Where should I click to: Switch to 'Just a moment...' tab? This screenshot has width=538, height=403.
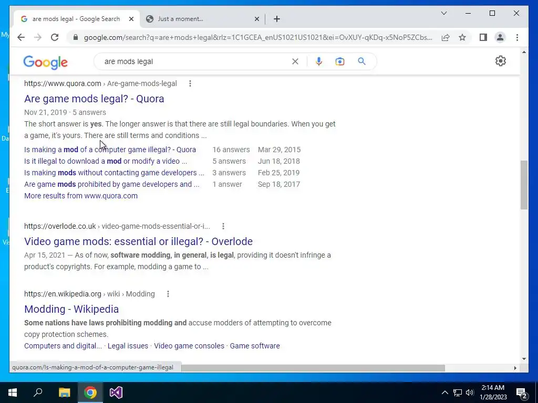click(x=202, y=19)
